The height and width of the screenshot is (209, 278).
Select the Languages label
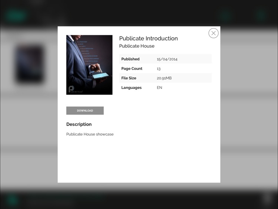[131, 88]
